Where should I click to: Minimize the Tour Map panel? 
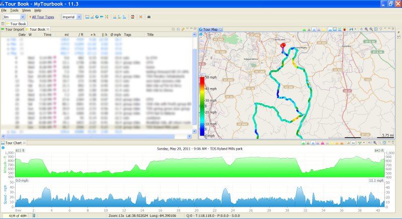coord(389,29)
